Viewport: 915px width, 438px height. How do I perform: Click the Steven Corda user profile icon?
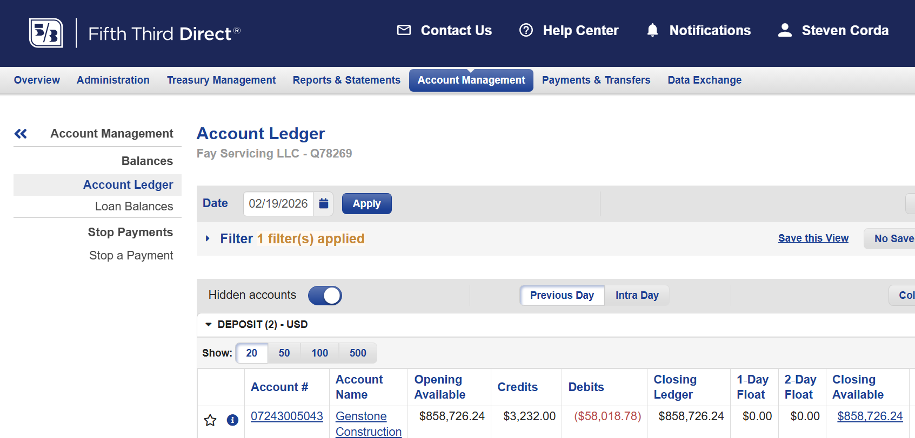(785, 30)
